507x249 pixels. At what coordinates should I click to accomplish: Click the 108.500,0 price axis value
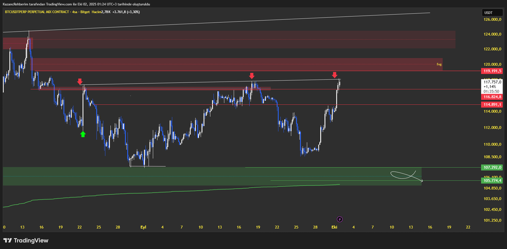(493, 157)
